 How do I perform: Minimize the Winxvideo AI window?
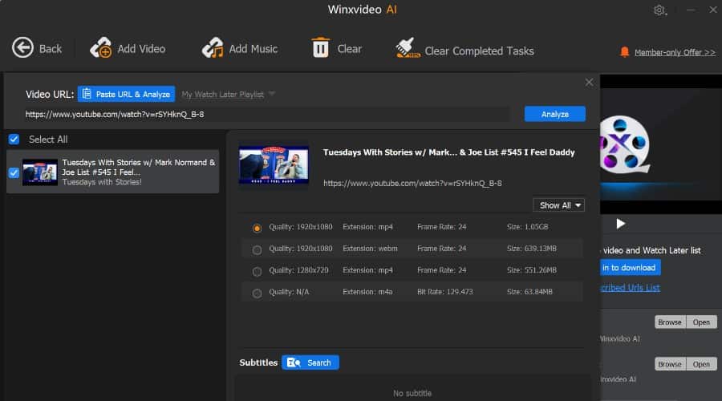tap(690, 10)
